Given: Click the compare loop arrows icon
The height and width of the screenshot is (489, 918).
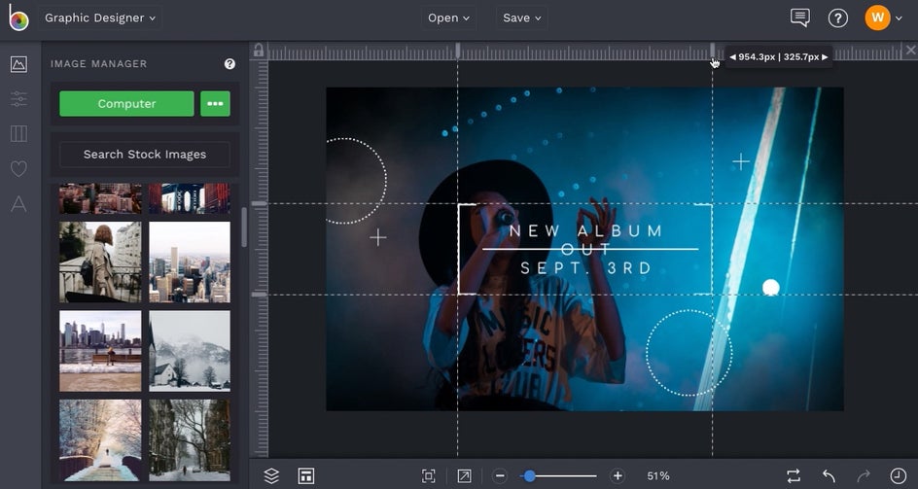Looking at the screenshot, I should [794, 475].
